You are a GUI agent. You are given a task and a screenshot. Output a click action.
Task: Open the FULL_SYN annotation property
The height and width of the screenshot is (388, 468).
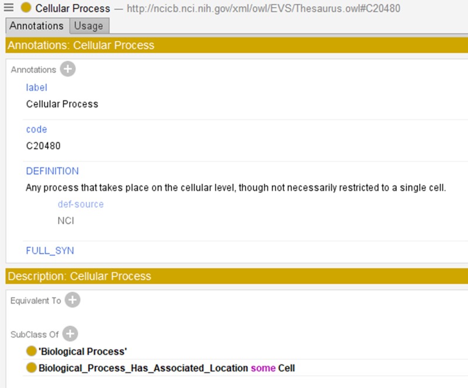50,251
